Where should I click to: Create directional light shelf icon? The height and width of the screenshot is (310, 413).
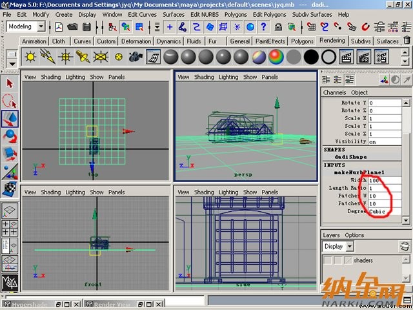pos(48,57)
